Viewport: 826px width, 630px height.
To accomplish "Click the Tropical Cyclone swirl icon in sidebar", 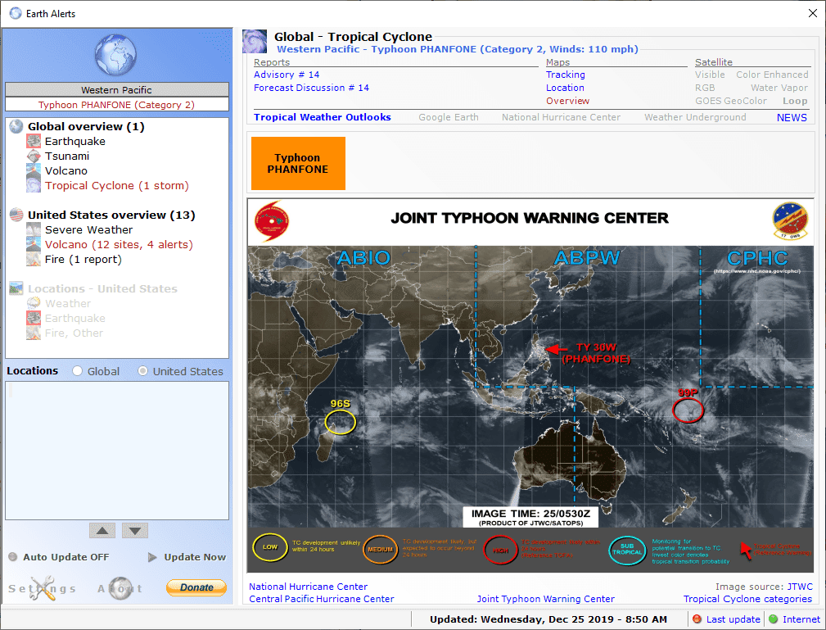I will pos(34,186).
